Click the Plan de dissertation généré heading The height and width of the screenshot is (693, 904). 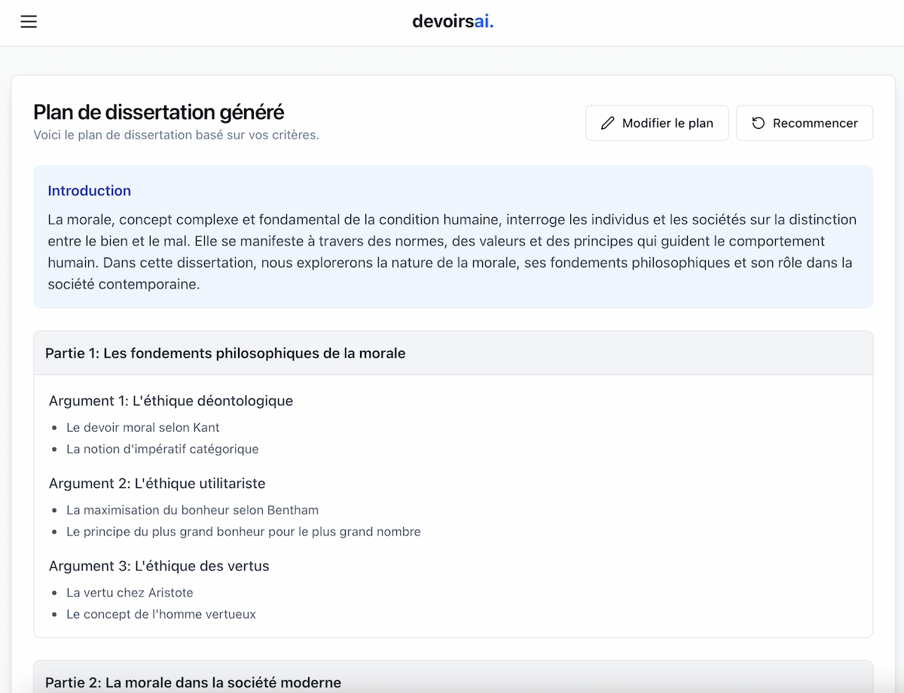point(159,112)
